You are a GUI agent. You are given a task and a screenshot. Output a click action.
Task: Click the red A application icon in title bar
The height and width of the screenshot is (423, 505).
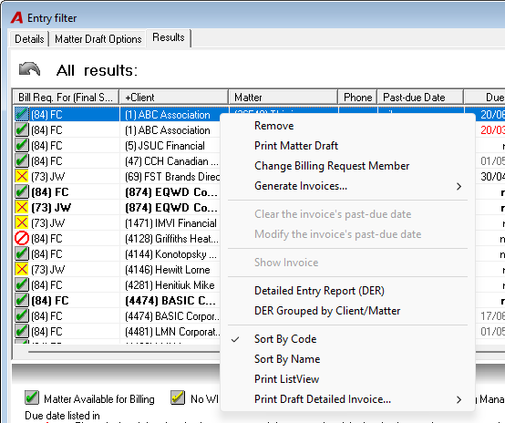pyautogui.click(x=16, y=17)
